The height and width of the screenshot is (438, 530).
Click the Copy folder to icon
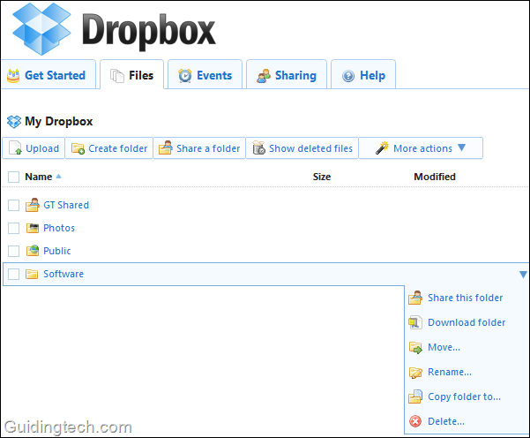(x=415, y=396)
